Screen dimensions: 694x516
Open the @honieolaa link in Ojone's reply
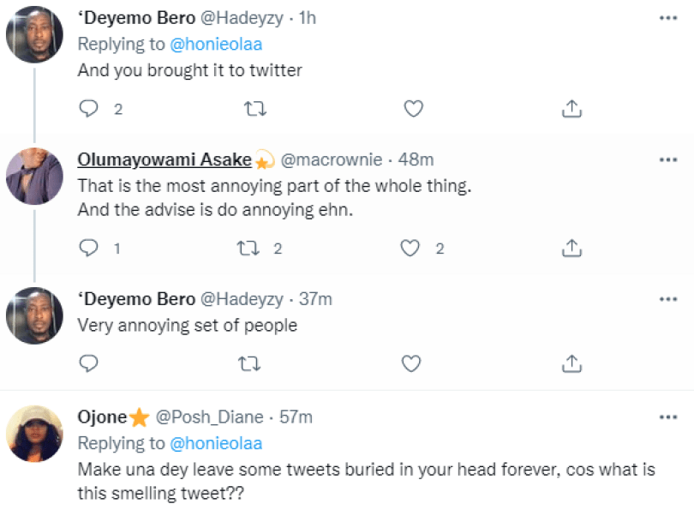tap(216, 443)
